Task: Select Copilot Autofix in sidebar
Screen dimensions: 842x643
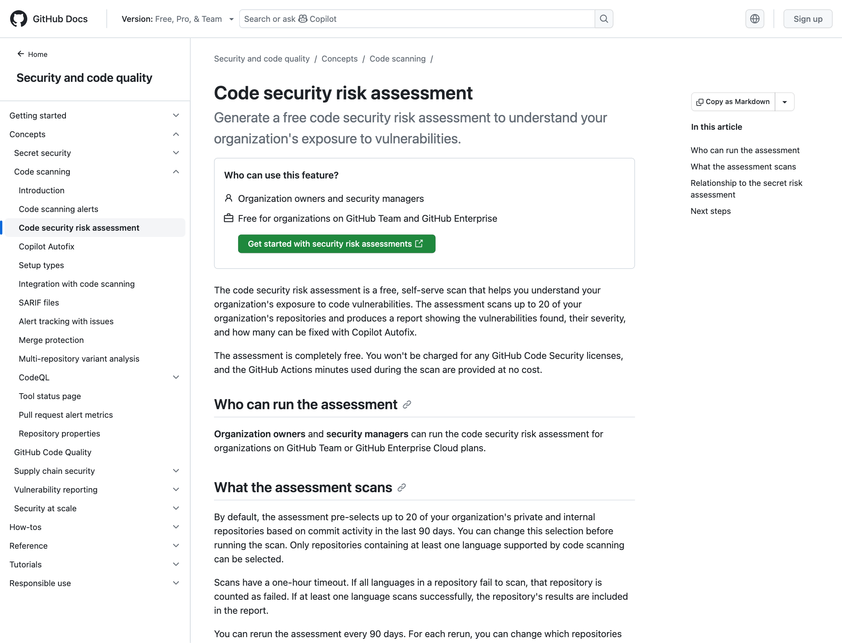Action: pyautogui.click(x=46, y=246)
